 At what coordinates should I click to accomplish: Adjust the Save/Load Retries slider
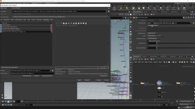point(175,48)
